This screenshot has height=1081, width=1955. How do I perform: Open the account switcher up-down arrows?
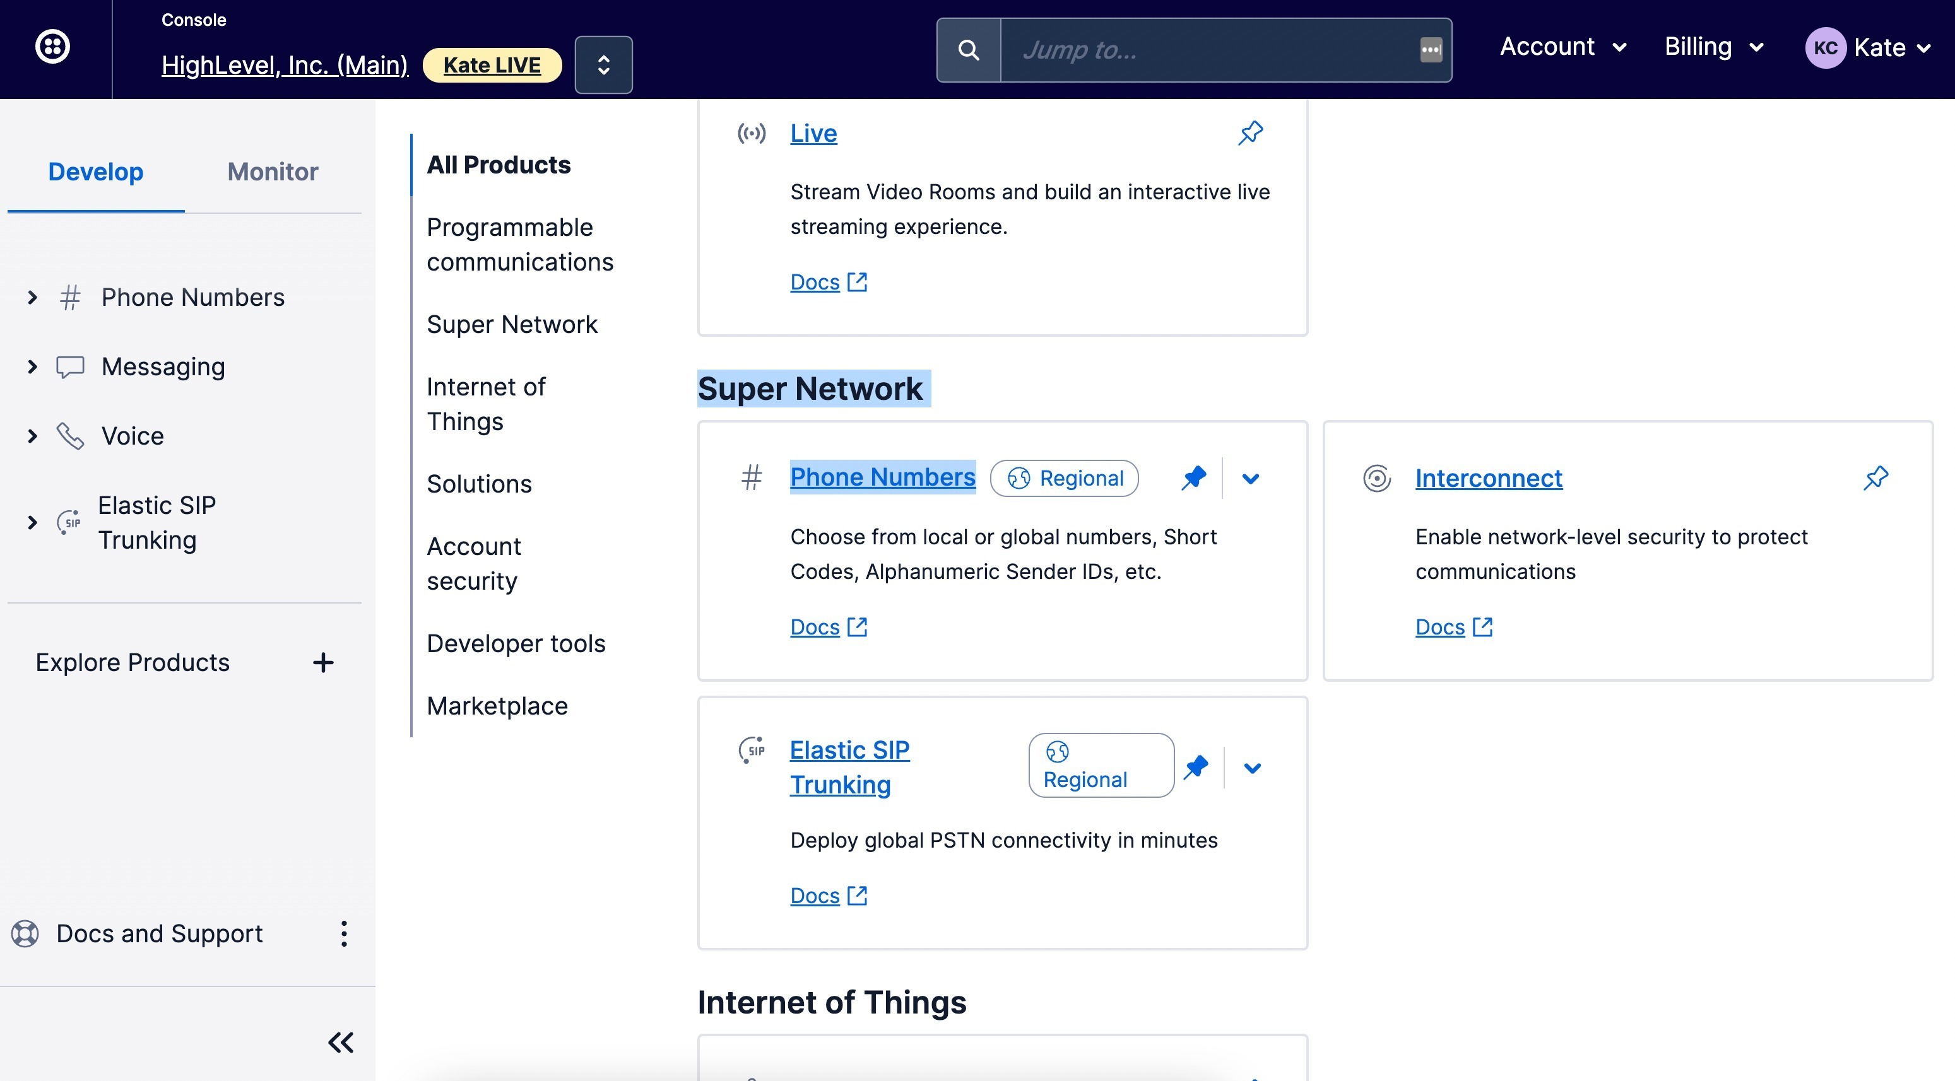pyautogui.click(x=603, y=64)
